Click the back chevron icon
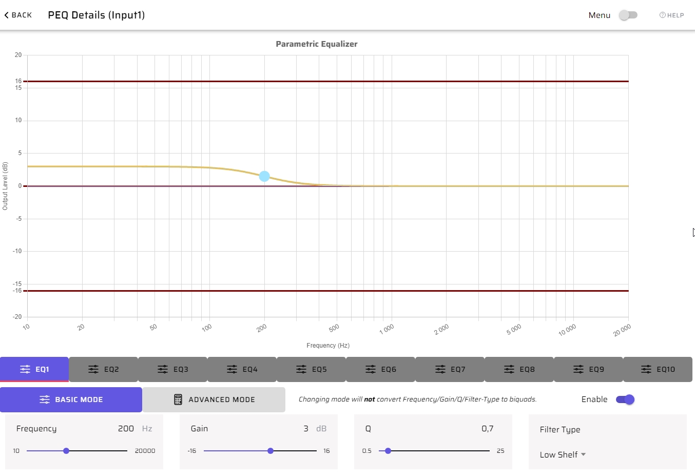The image size is (695, 476). click(x=6, y=15)
